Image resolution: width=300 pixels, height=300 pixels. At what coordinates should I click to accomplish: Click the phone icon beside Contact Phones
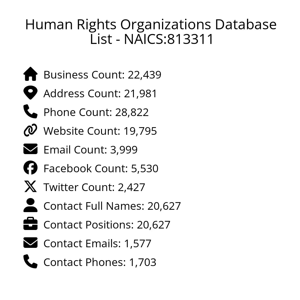coord(30,262)
